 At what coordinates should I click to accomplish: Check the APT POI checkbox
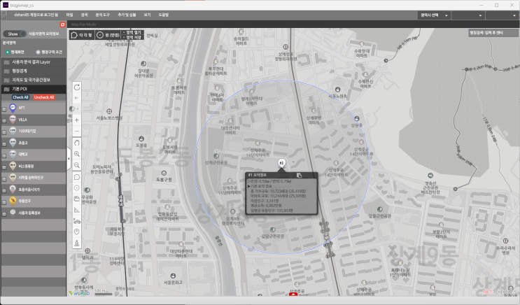coord(4,108)
